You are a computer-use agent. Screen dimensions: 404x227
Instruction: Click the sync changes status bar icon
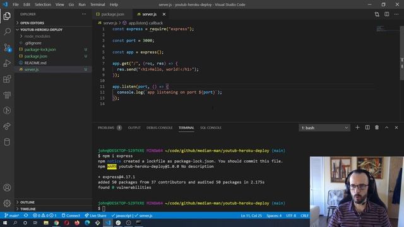pyautogui.click(x=26, y=216)
